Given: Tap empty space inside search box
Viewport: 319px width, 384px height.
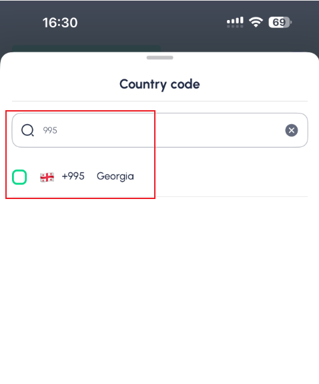Looking at the screenshot, I should (x=172, y=130).
